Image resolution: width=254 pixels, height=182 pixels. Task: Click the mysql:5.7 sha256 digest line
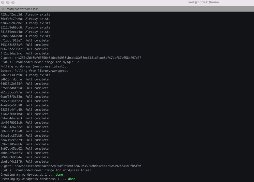(71, 58)
